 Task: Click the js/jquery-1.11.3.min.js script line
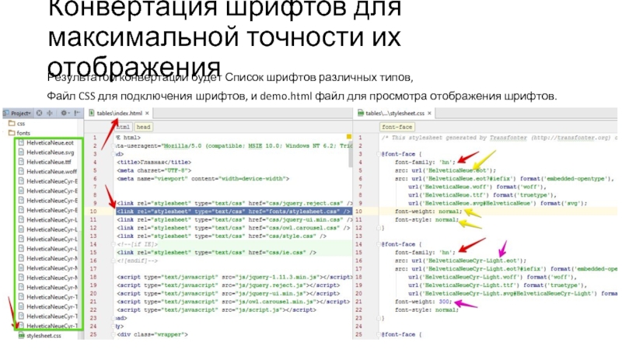click(x=235, y=277)
